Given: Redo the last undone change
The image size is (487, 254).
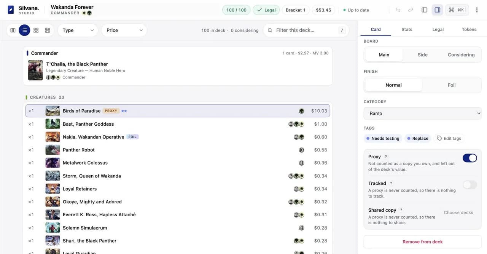Looking at the screenshot, I should (411, 10).
